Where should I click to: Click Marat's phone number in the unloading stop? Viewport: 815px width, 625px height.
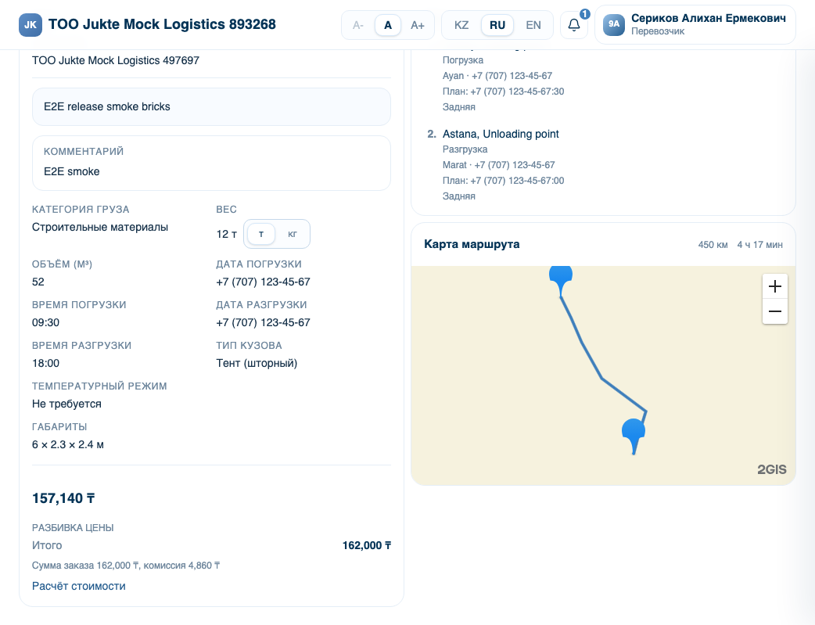515,165
